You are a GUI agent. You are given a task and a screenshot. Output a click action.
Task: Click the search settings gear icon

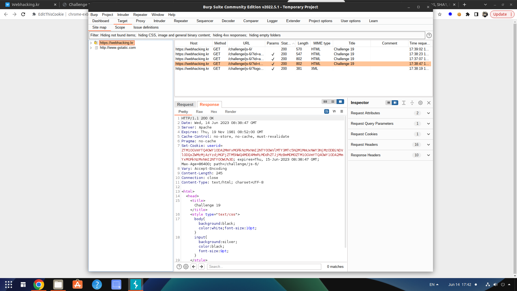click(186, 266)
